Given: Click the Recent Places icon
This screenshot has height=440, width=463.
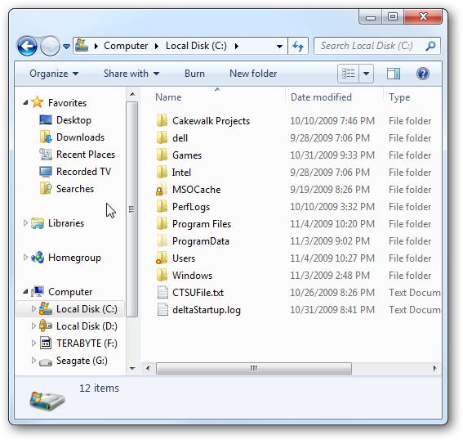Looking at the screenshot, I should 46,154.
